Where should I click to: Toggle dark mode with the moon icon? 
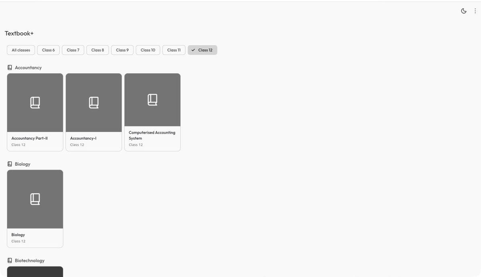[x=464, y=11]
